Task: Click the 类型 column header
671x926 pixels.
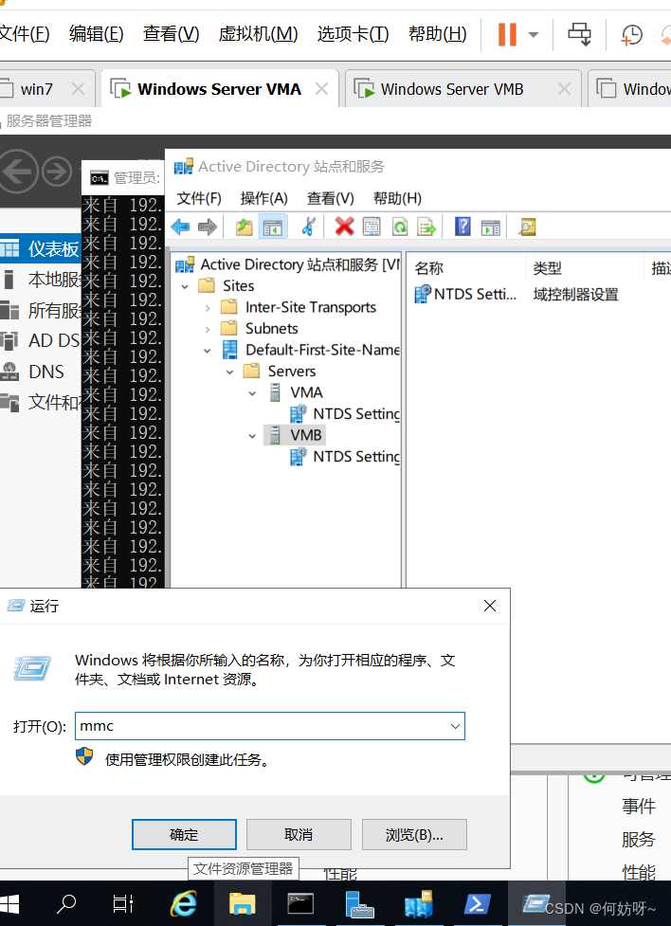Action: pyautogui.click(x=547, y=268)
